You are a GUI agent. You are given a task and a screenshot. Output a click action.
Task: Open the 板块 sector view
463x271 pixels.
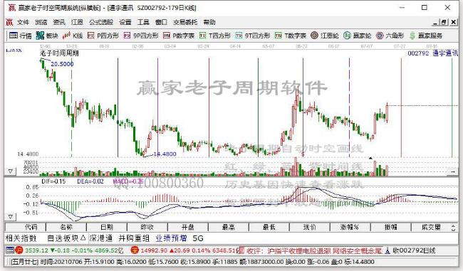[47, 36]
